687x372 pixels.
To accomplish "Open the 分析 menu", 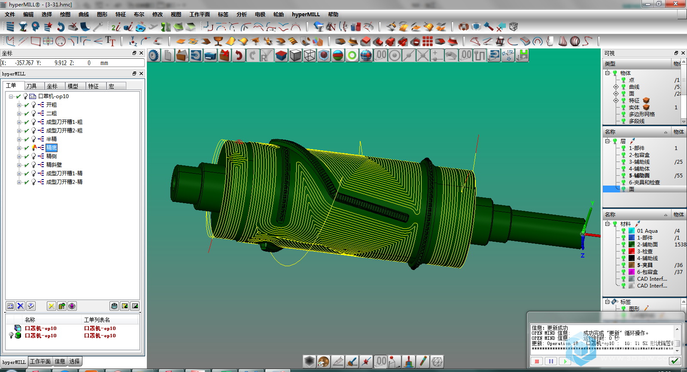I will (x=242, y=14).
